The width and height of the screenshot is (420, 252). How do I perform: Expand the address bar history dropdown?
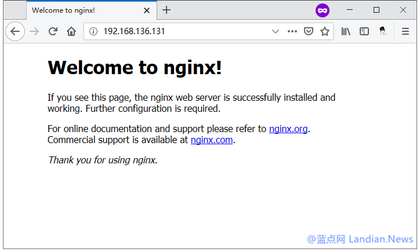[276, 31]
